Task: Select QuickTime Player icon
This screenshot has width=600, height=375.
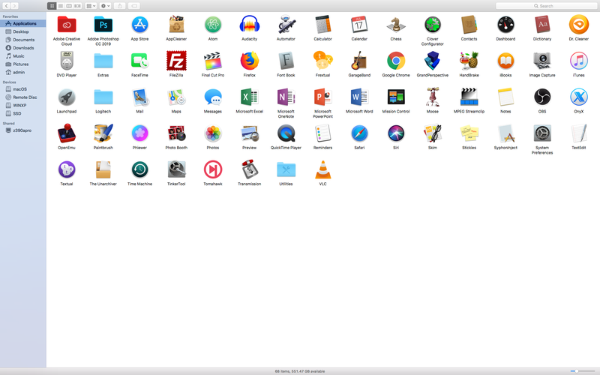Action: click(286, 133)
